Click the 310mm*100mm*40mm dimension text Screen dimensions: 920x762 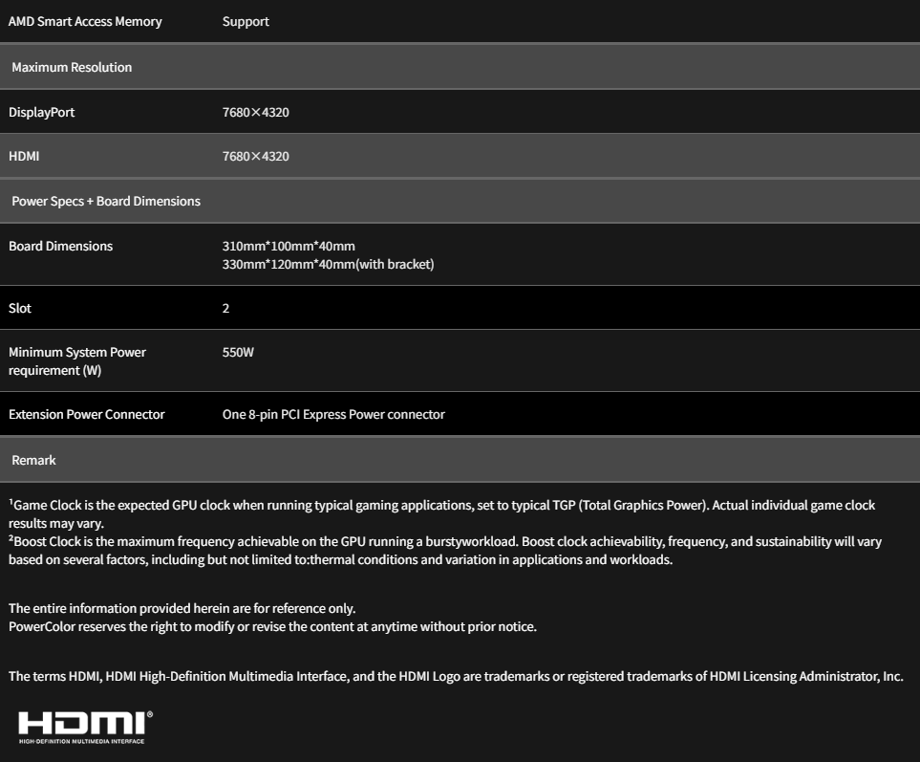[x=289, y=247]
